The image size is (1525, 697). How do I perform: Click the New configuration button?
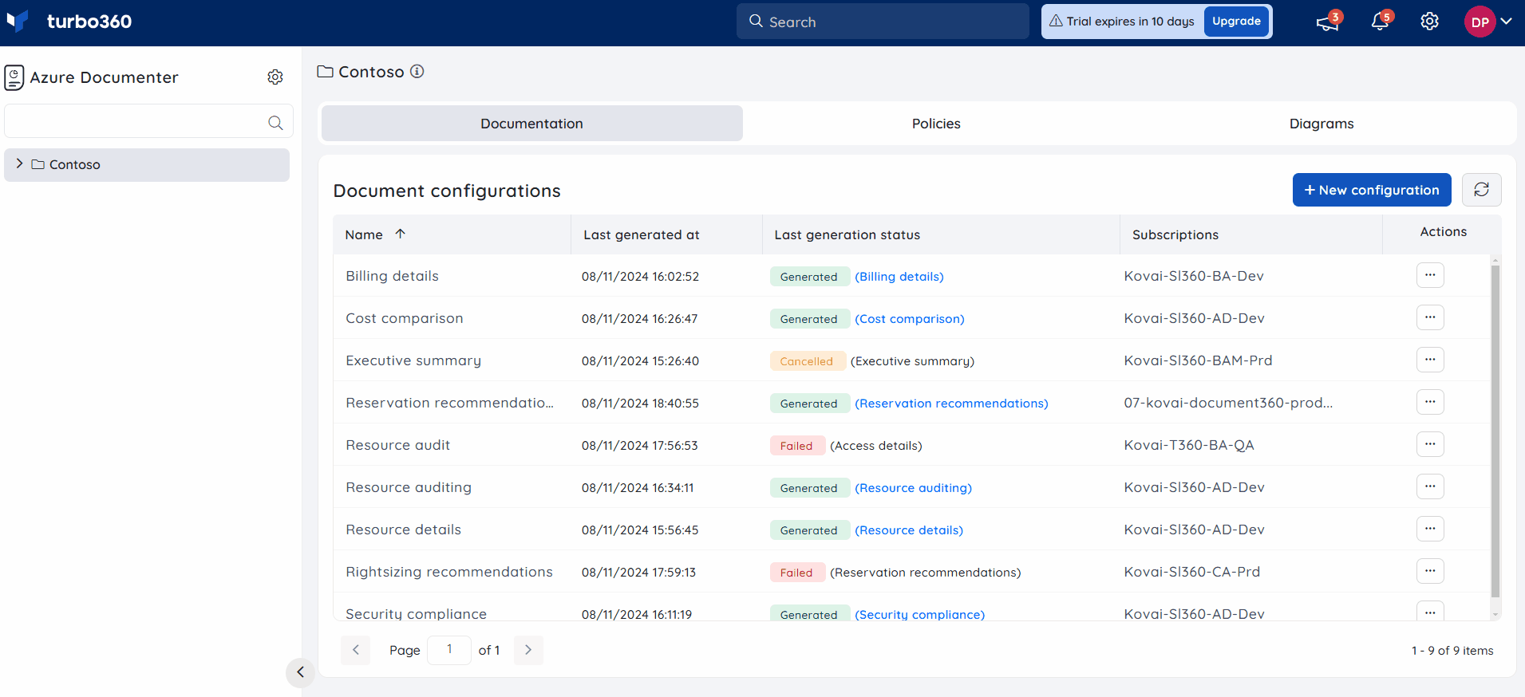[1372, 190]
